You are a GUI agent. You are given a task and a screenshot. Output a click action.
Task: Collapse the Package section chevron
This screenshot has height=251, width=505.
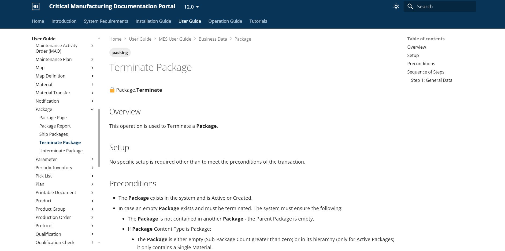pos(92,109)
